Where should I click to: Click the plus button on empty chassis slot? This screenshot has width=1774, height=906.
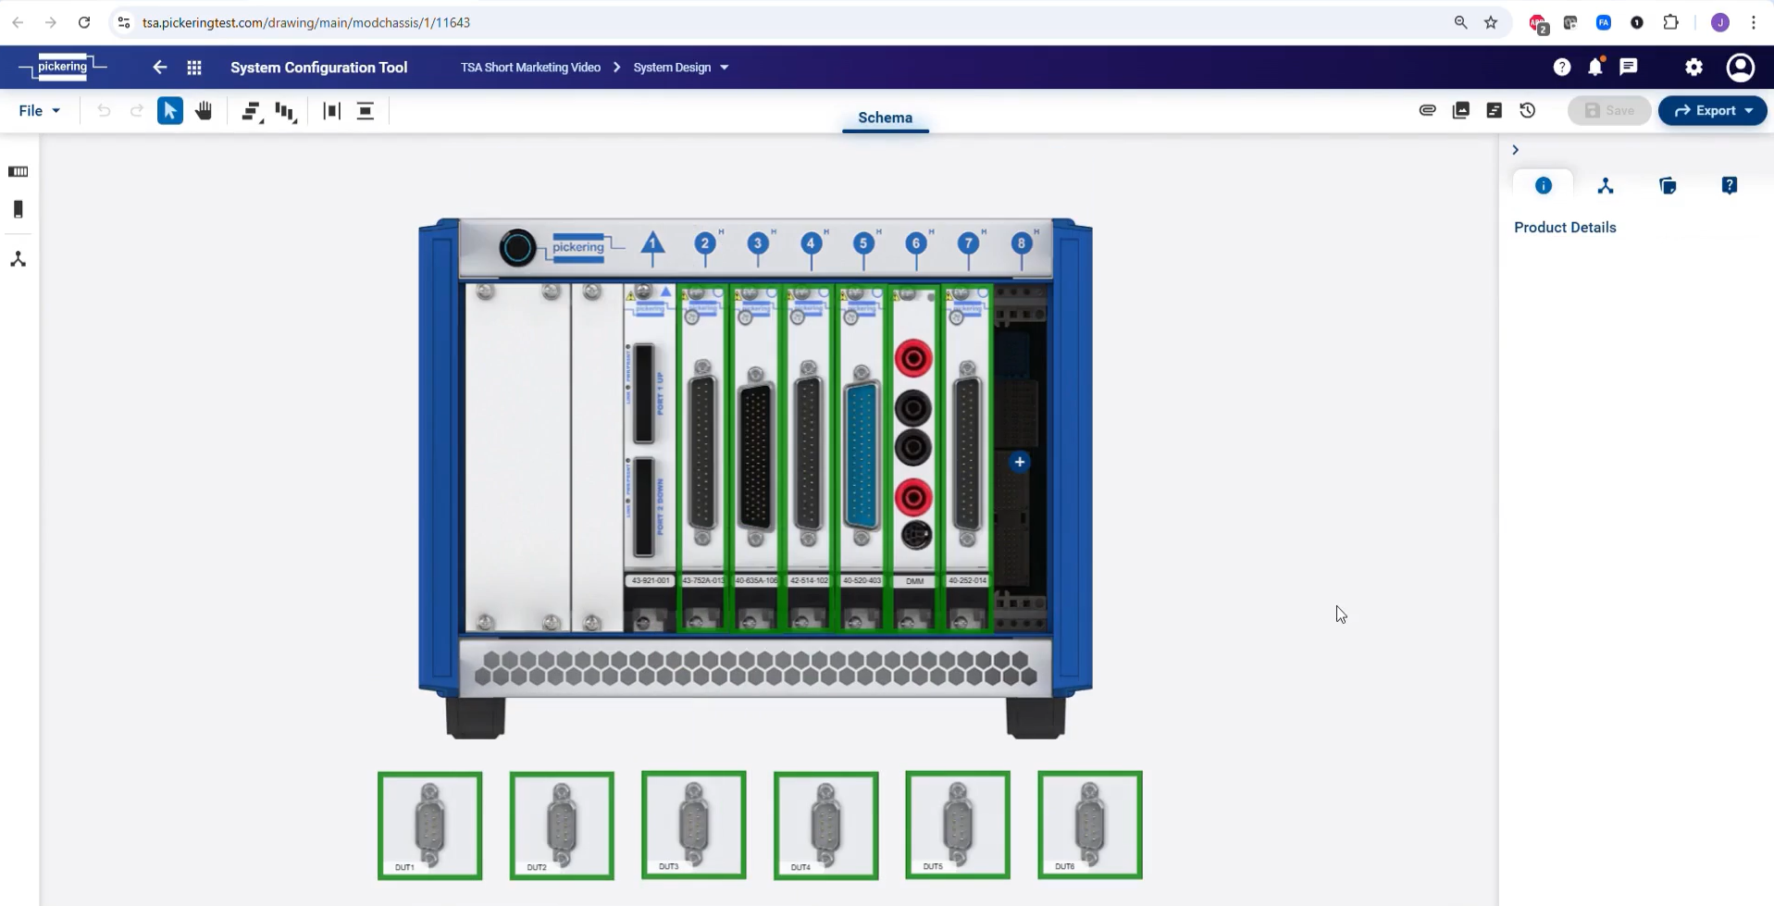(x=1019, y=462)
